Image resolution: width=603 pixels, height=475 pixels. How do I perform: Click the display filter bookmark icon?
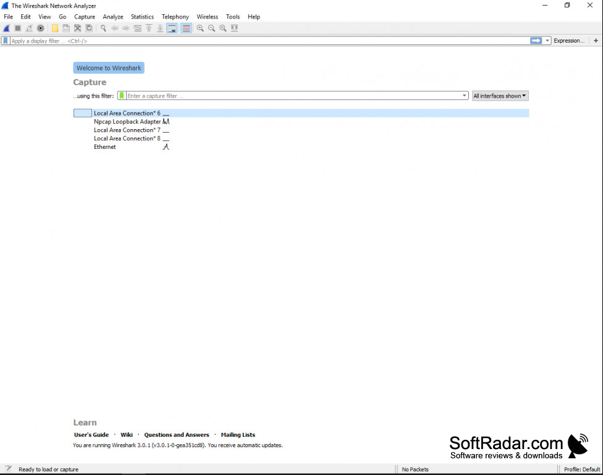click(x=6, y=41)
